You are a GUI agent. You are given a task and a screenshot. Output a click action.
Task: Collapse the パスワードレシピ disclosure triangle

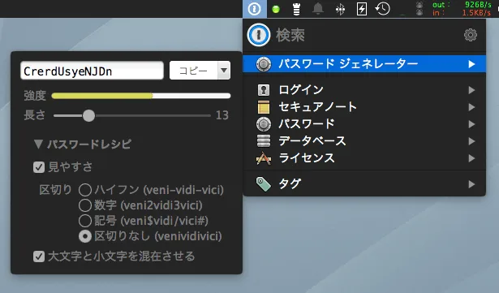[38, 144]
